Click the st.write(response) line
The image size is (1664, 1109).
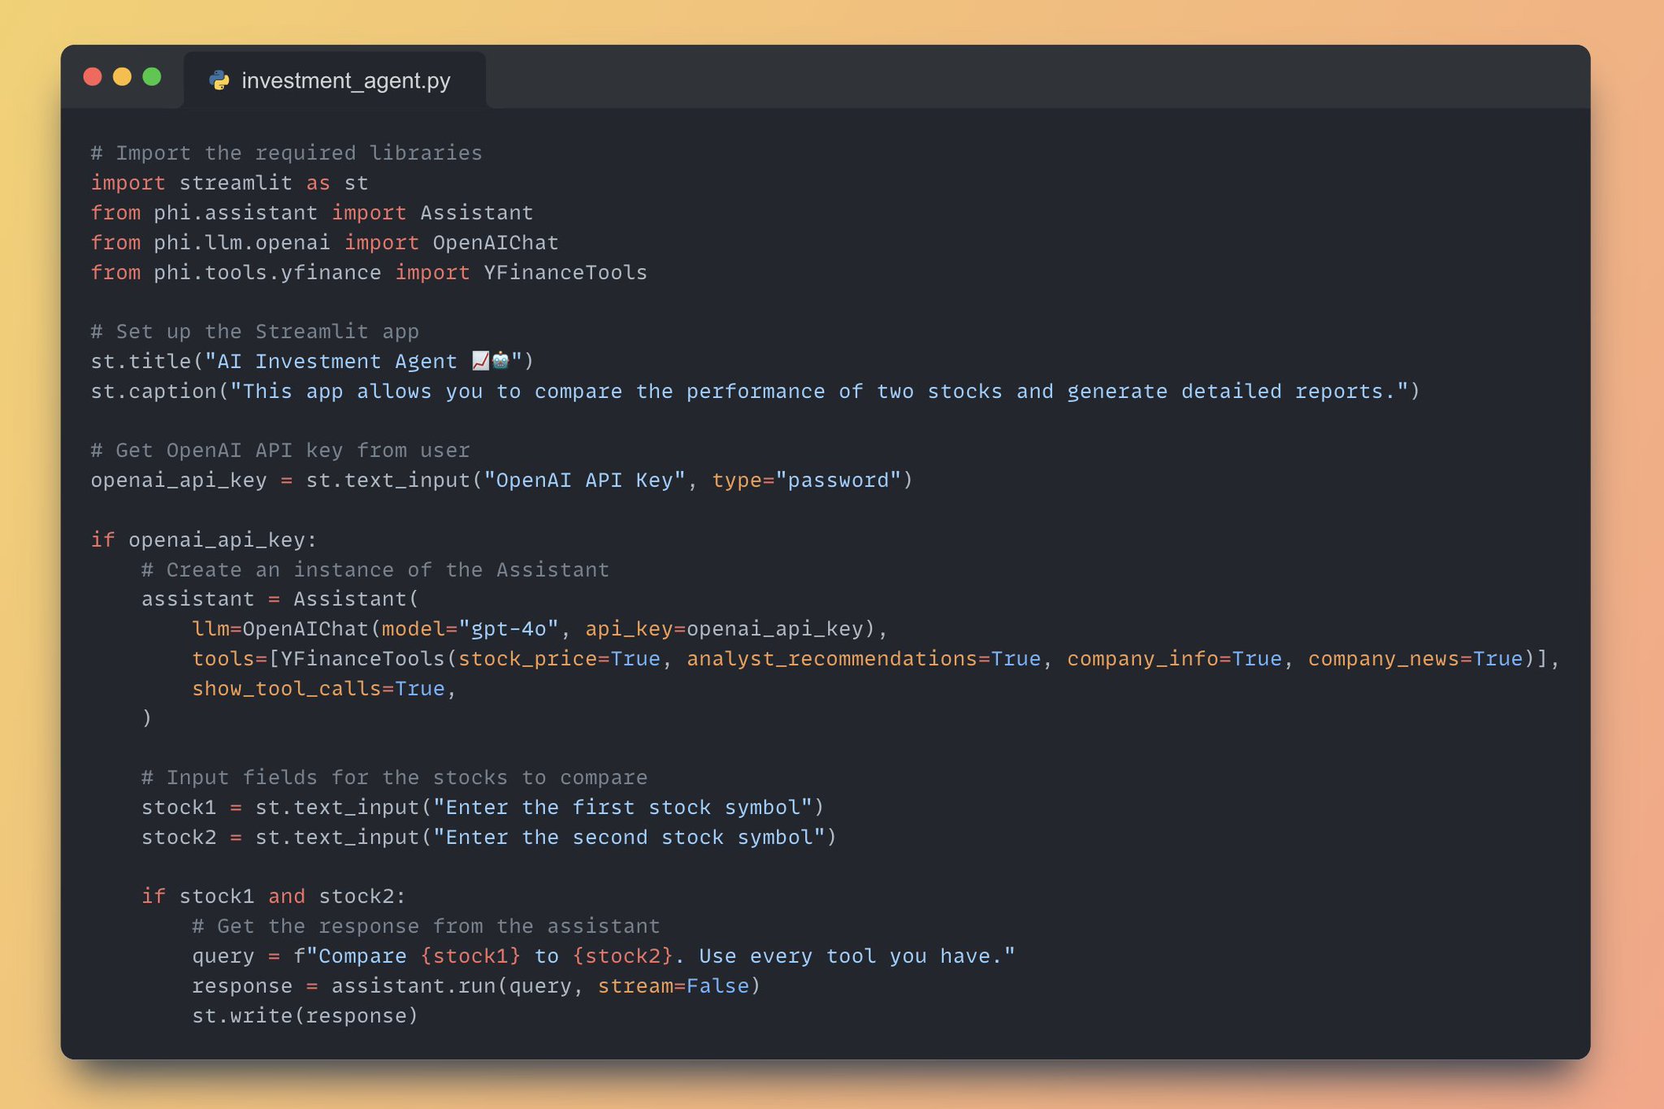click(x=305, y=1016)
